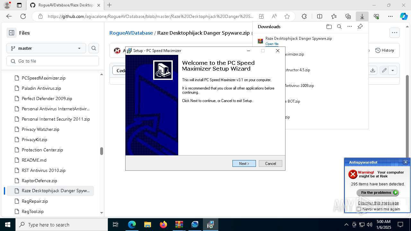Check the Never warn me again box

(359, 209)
